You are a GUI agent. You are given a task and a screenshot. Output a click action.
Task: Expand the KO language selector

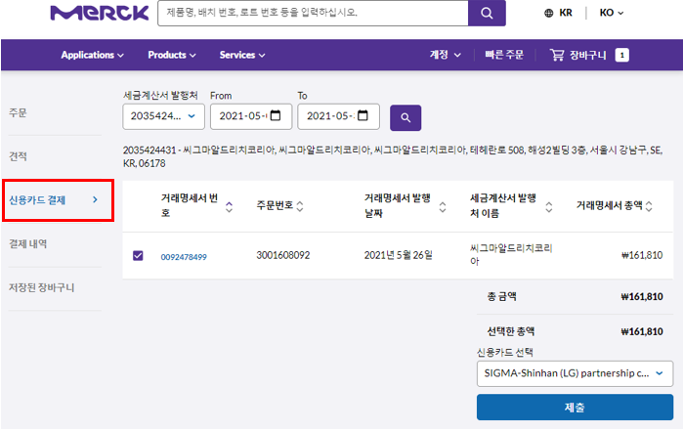point(611,14)
